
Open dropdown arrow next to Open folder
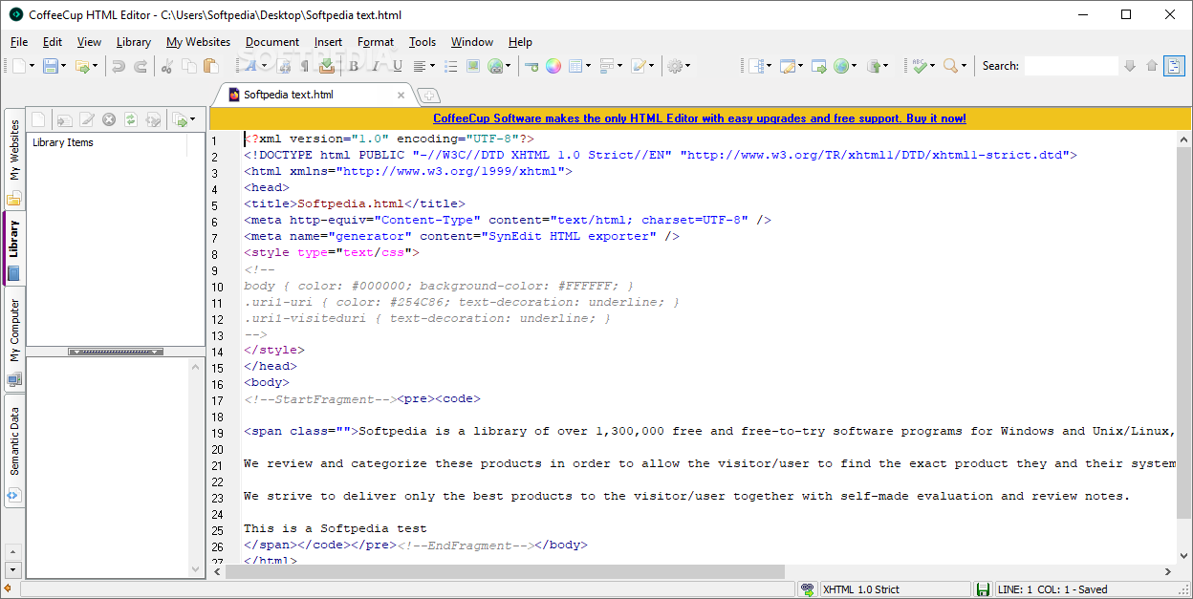[97, 66]
